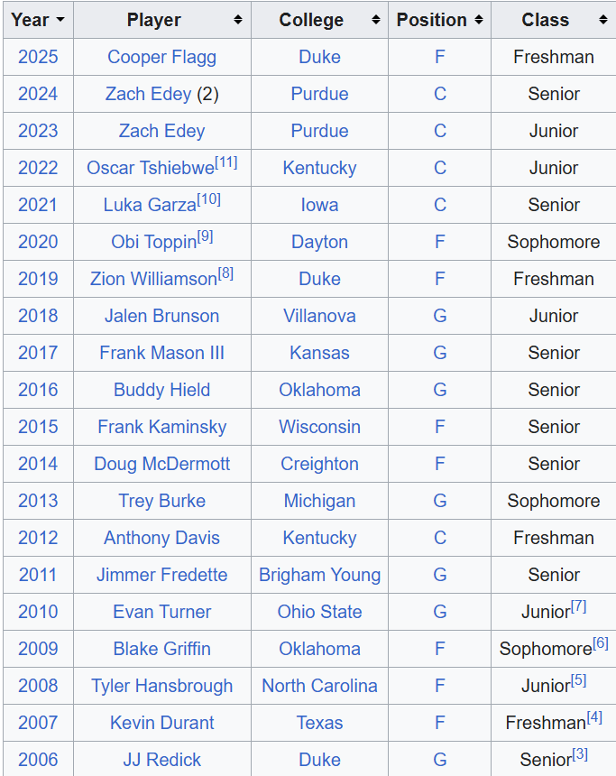Sort table by College column arrows
616x776 pixels.
(376, 20)
